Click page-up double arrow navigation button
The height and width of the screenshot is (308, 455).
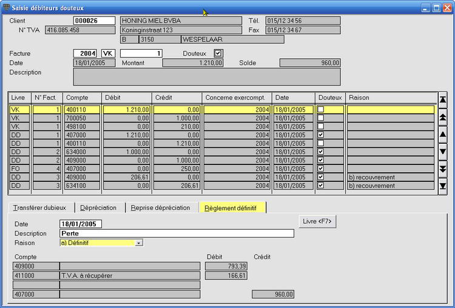click(442, 117)
